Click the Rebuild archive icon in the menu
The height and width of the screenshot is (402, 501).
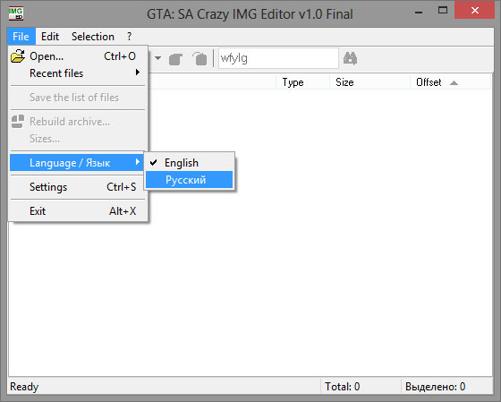(18, 121)
